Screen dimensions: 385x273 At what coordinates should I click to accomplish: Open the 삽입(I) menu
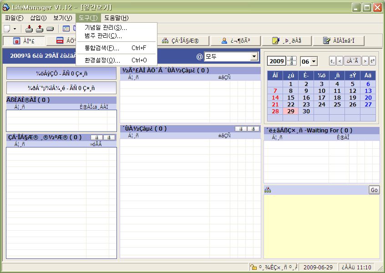point(38,18)
